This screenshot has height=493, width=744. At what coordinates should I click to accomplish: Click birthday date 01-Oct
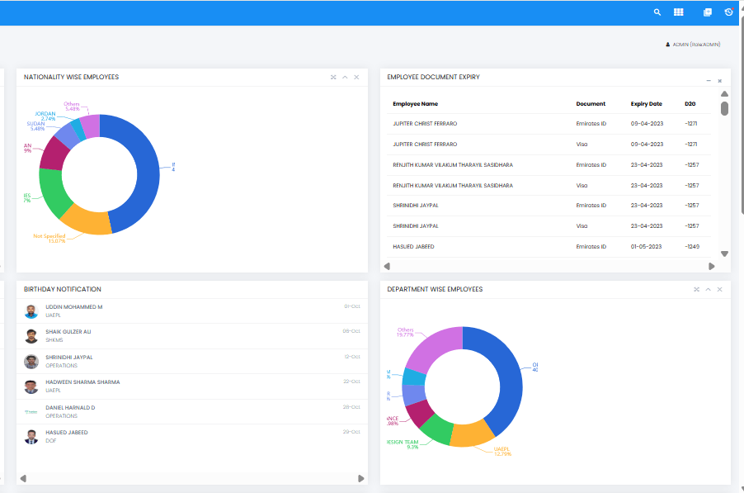coord(352,306)
